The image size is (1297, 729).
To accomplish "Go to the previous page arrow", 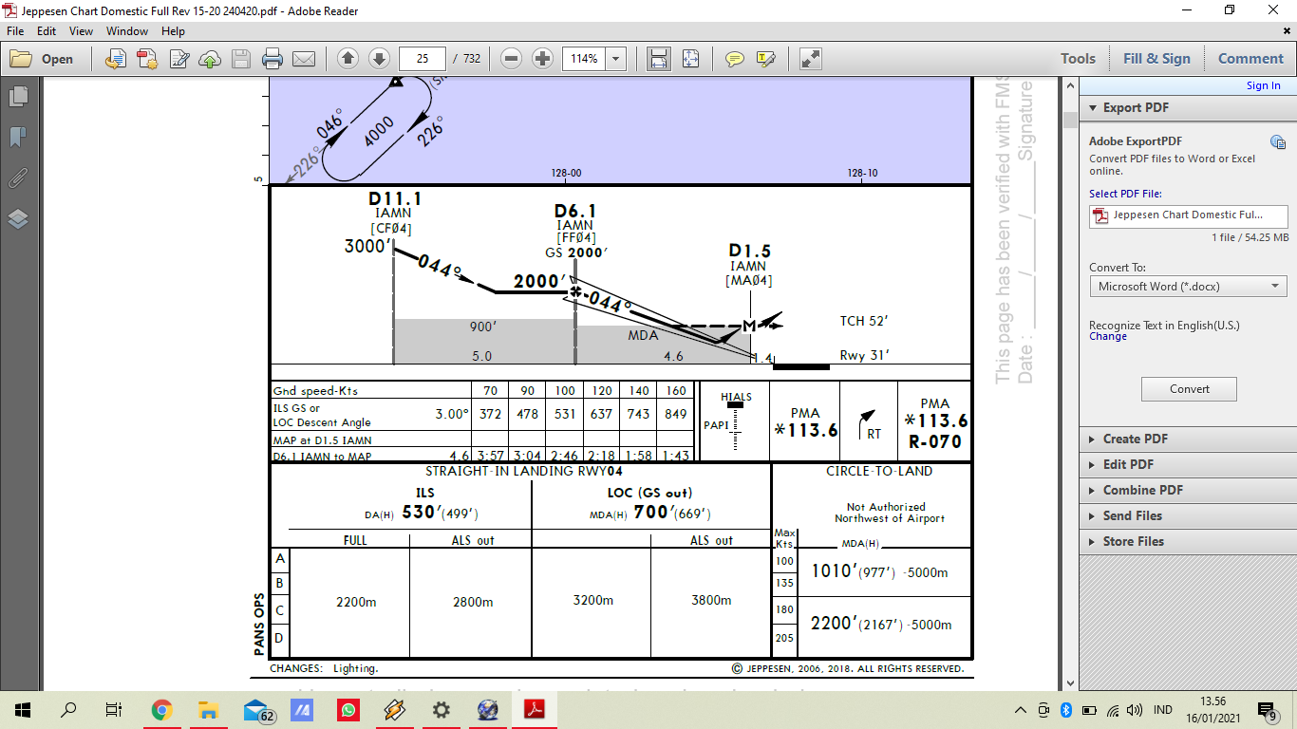I will 348,59.
